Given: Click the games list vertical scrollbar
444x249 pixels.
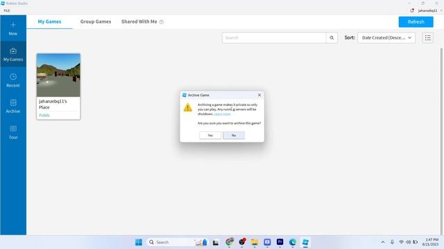Looking at the screenshot, I should tap(441, 141).
